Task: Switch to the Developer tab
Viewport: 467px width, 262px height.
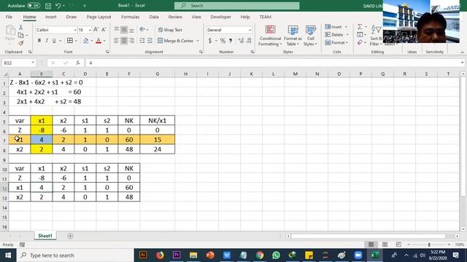Action: pos(220,17)
